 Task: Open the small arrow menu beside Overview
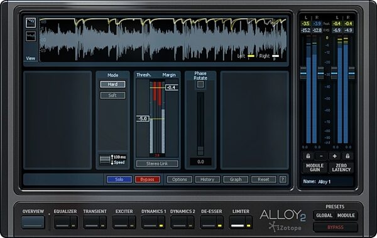(x=49, y=214)
